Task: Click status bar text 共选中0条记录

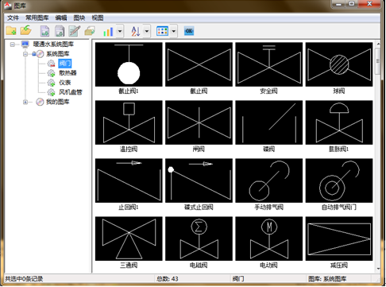Action: click(24, 279)
